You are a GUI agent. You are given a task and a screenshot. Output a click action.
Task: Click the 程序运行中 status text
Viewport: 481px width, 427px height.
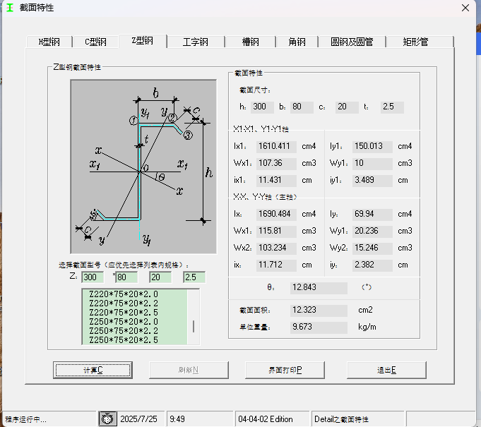(25, 419)
